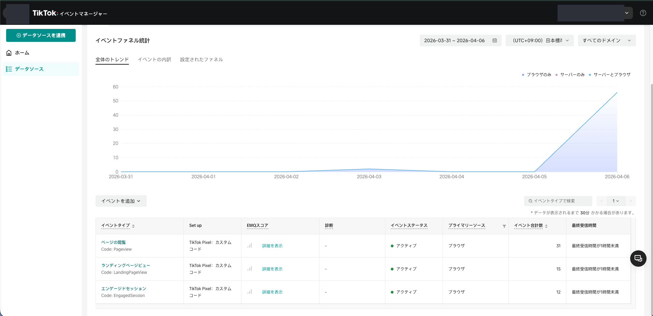Open the timezone (UTC+09:00) dropdown
Viewport: 653px width, 316px height.
click(539, 40)
